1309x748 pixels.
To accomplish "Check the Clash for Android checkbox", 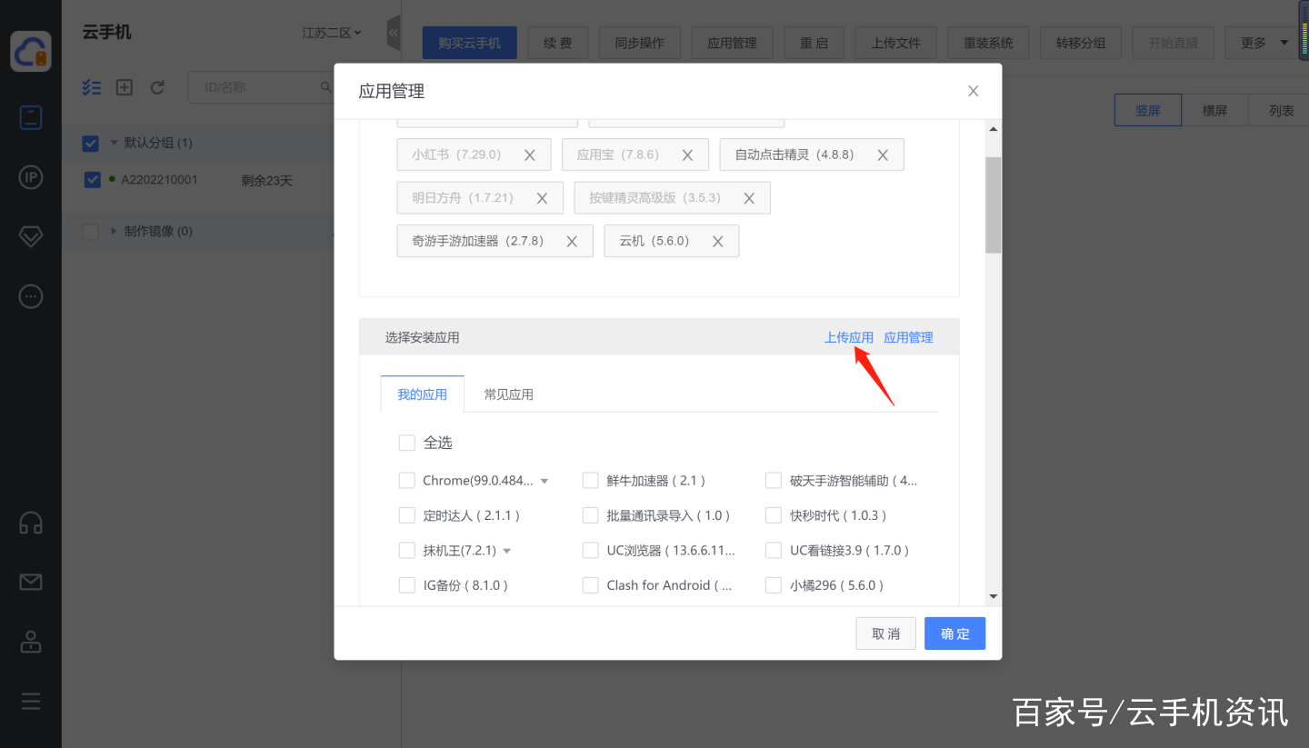I will [591, 585].
